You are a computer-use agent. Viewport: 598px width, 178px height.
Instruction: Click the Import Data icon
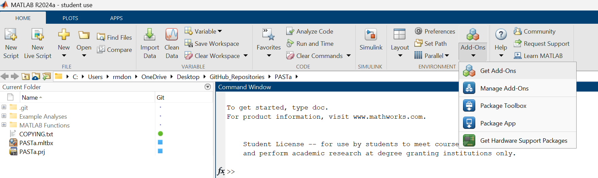click(x=149, y=35)
